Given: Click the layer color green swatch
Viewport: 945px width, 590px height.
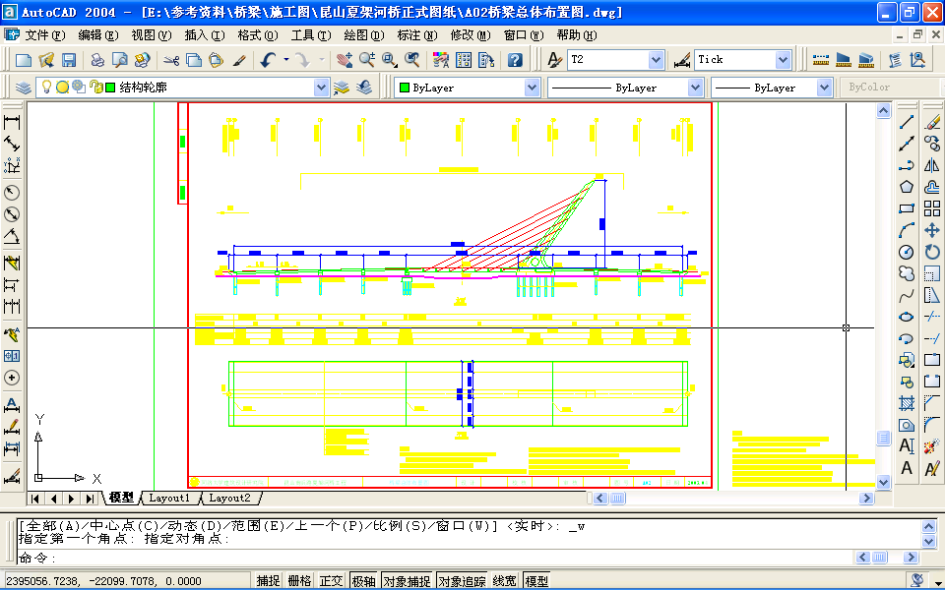Looking at the screenshot, I should pos(110,88).
